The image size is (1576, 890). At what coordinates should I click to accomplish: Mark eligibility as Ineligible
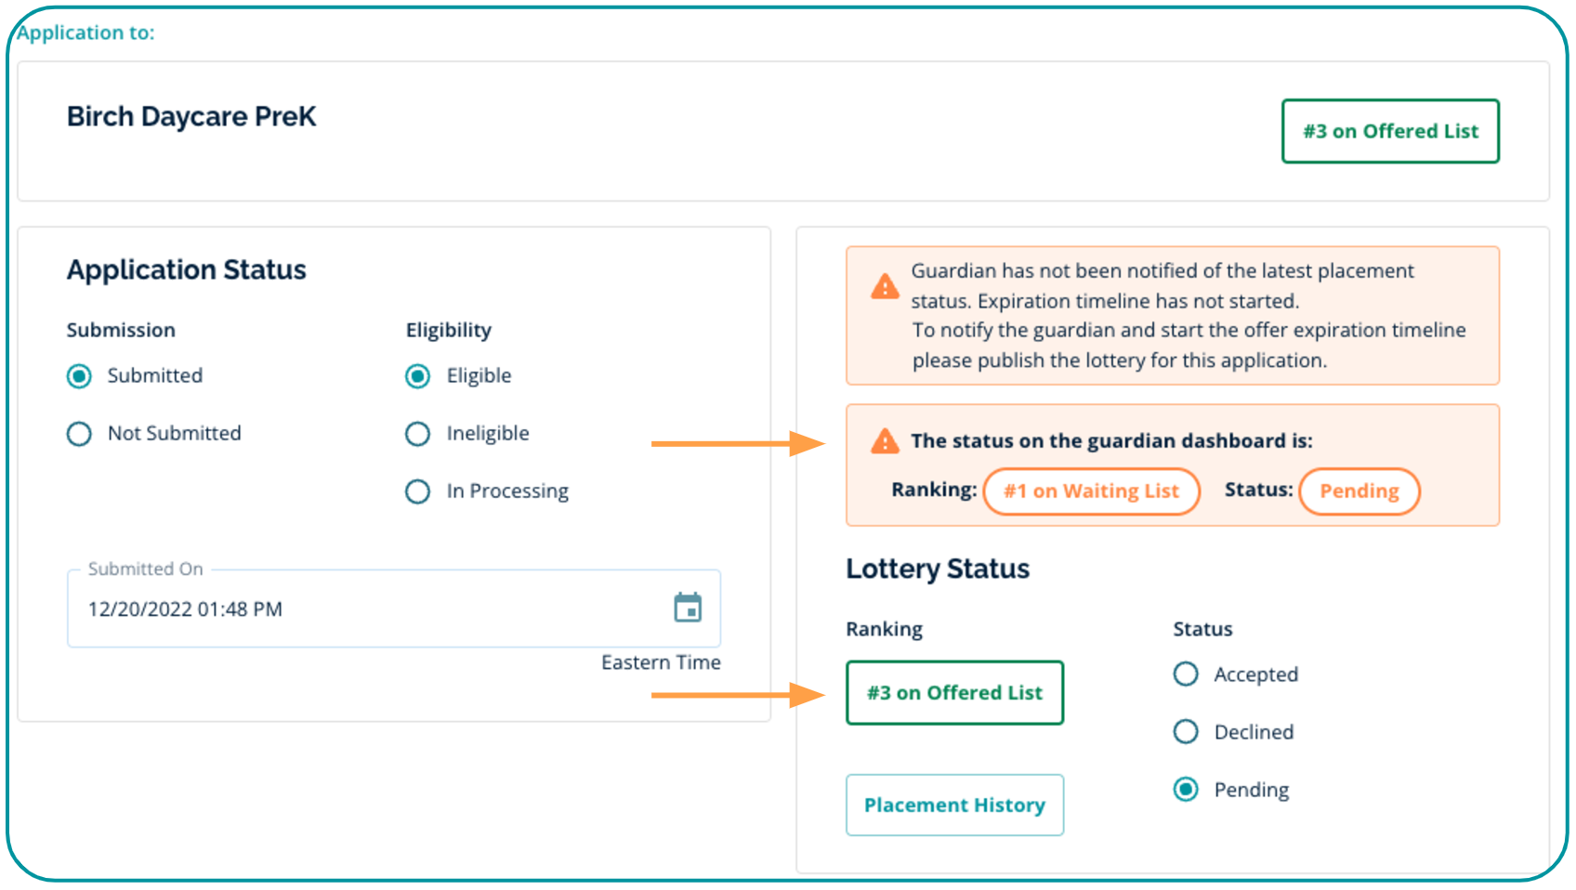(418, 434)
